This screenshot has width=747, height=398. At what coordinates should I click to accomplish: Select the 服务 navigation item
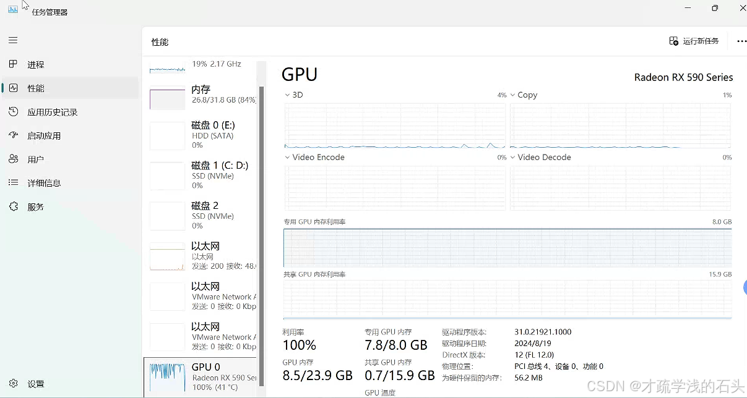click(x=70, y=206)
